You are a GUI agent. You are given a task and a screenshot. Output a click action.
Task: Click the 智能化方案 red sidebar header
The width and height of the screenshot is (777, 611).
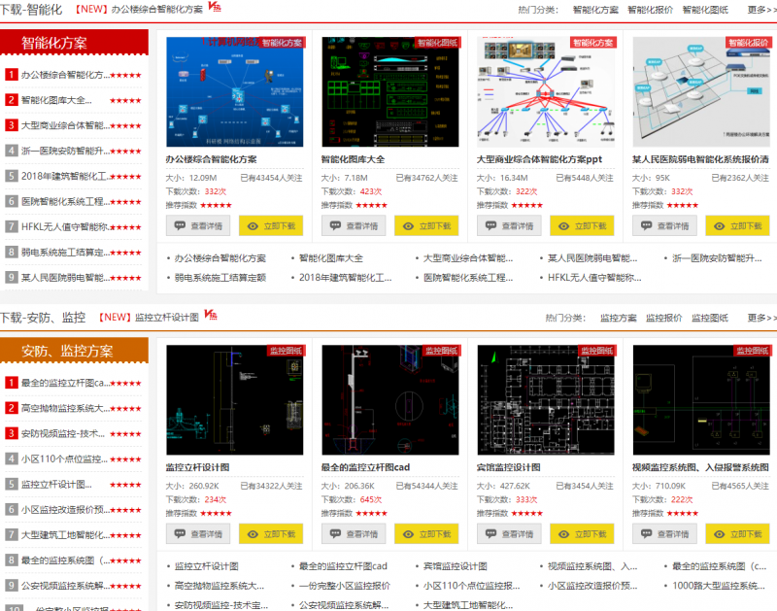click(74, 43)
